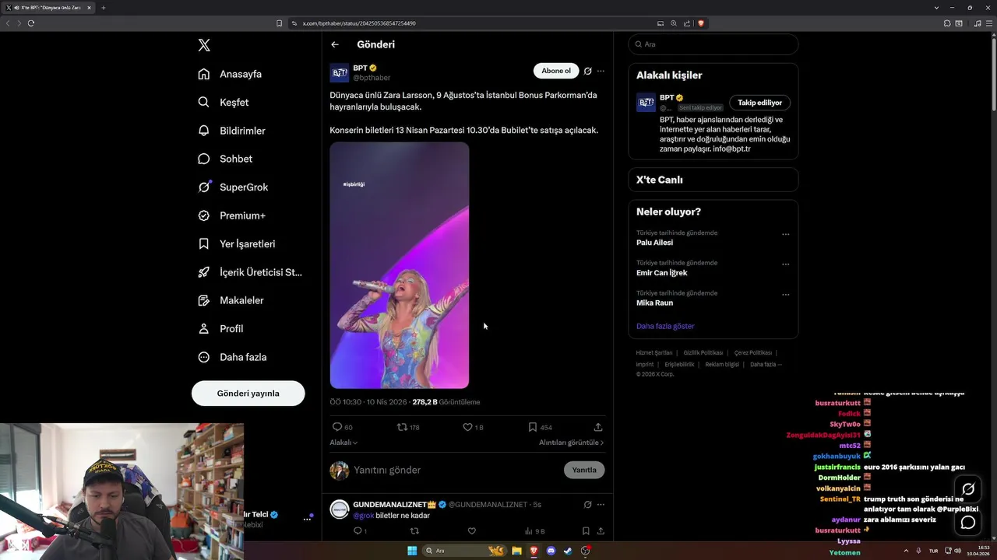This screenshot has width=997, height=560.
Task: Open Alakalı sort dropdown
Action: (343, 443)
